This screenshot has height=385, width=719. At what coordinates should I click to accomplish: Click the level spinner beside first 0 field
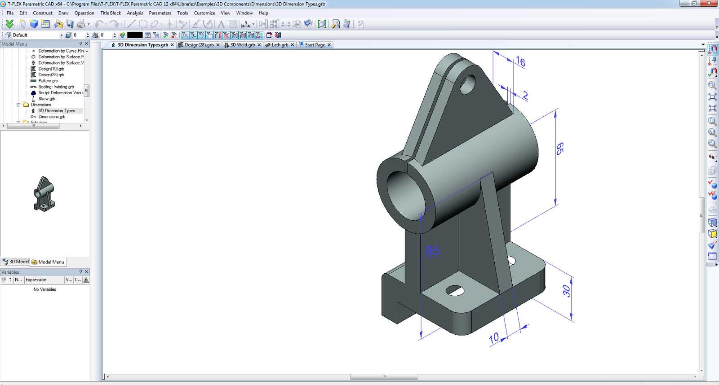(x=88, y=35)
